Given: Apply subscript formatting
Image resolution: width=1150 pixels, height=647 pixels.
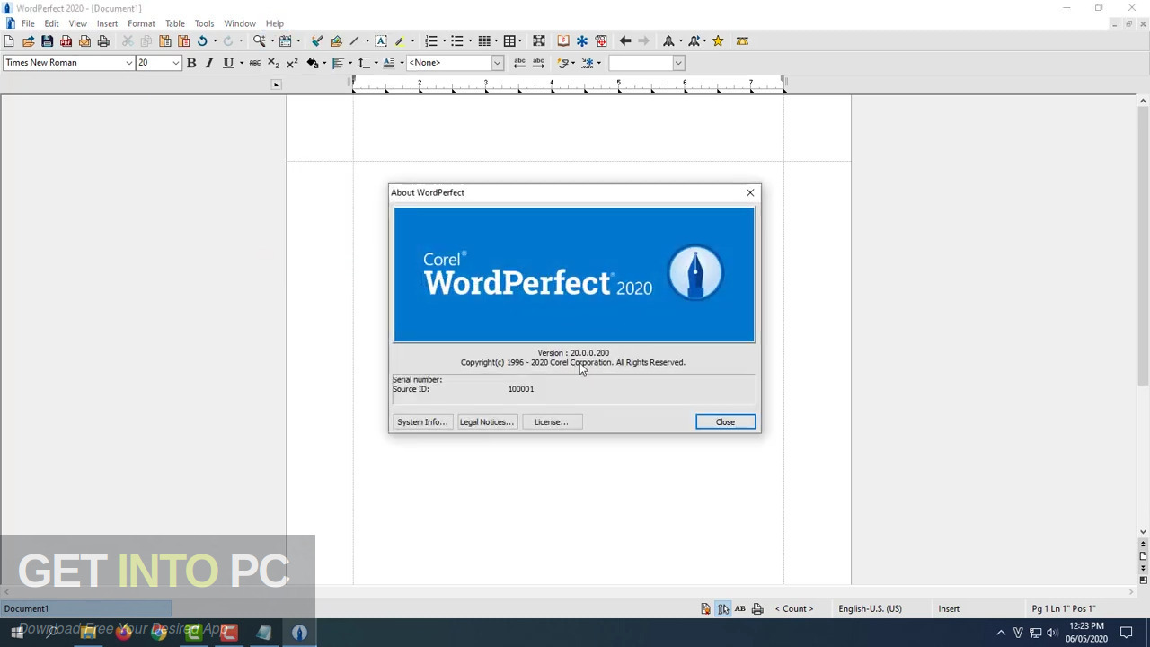Looking at the screenshot, I should (x=273, y=62).
